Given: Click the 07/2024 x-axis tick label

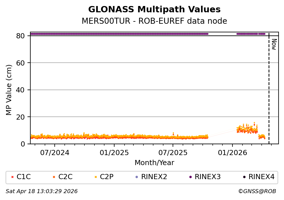Looking at the screenshot, I should [55, 153].
